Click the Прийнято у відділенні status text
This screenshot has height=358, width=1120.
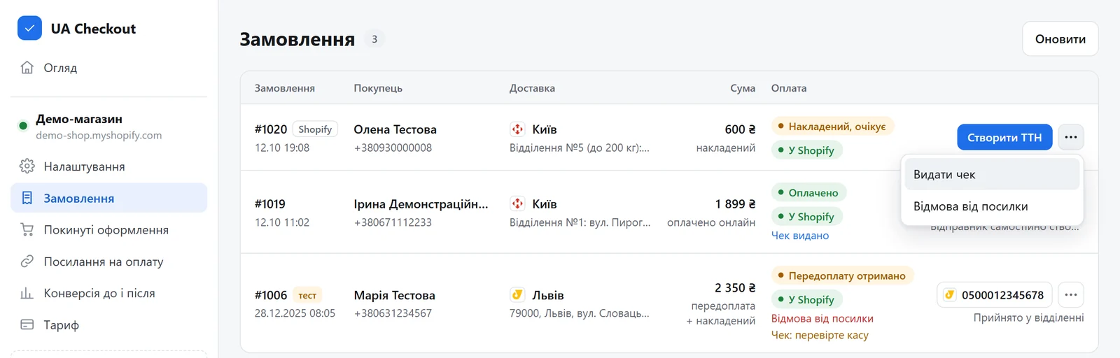pos(1028,317)
